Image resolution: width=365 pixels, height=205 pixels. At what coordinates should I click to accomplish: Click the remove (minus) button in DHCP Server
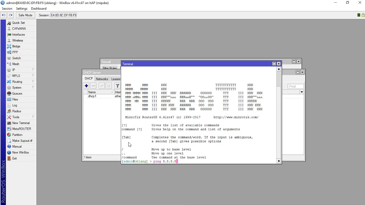tap(93, 86)
